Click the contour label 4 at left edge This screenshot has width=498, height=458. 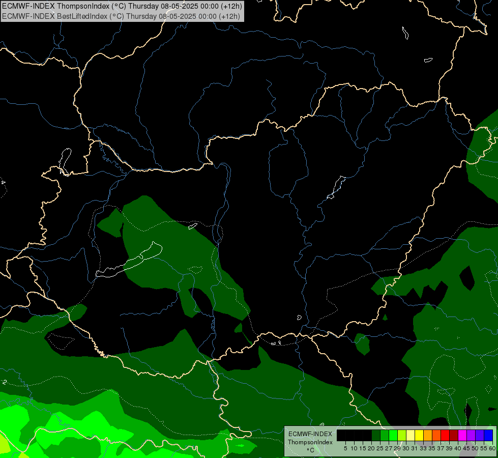3,183
